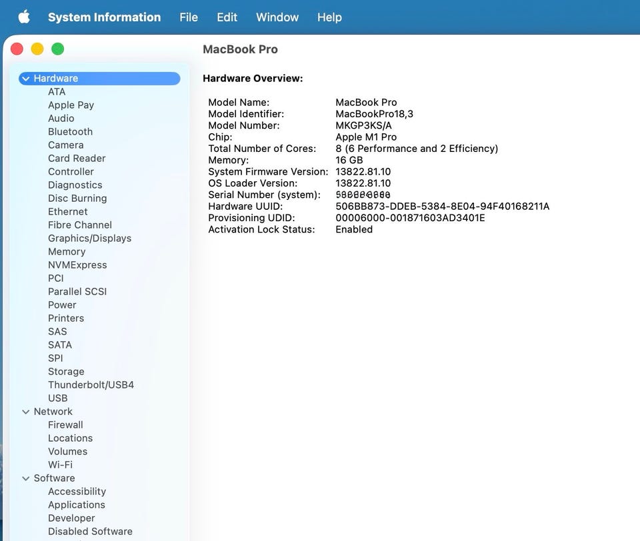Image resolution: width=640 pixels, height=541 pixels.
Task: Select Accessibility in the sidebar
Action: coord(77,492)
